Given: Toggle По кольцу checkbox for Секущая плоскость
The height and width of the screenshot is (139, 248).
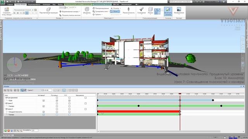Looking at the screenshot, I should coord(57,112).
